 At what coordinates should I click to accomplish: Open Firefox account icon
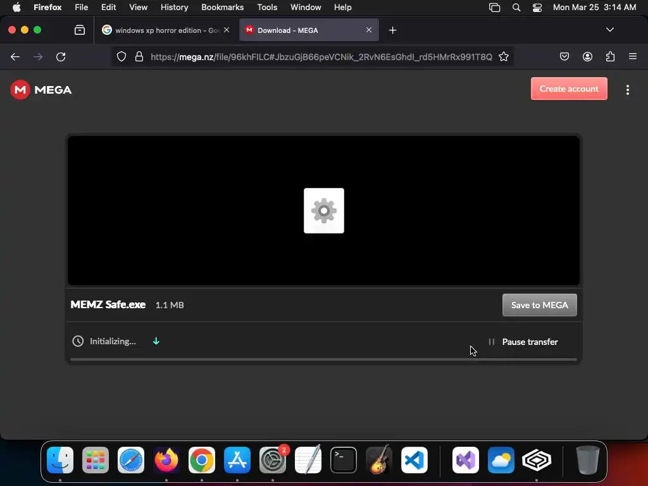point(587,56)
